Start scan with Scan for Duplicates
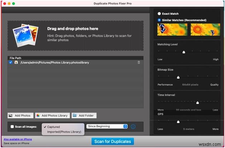Viewport: 225px width, 148px height. (x=112, y=142)
